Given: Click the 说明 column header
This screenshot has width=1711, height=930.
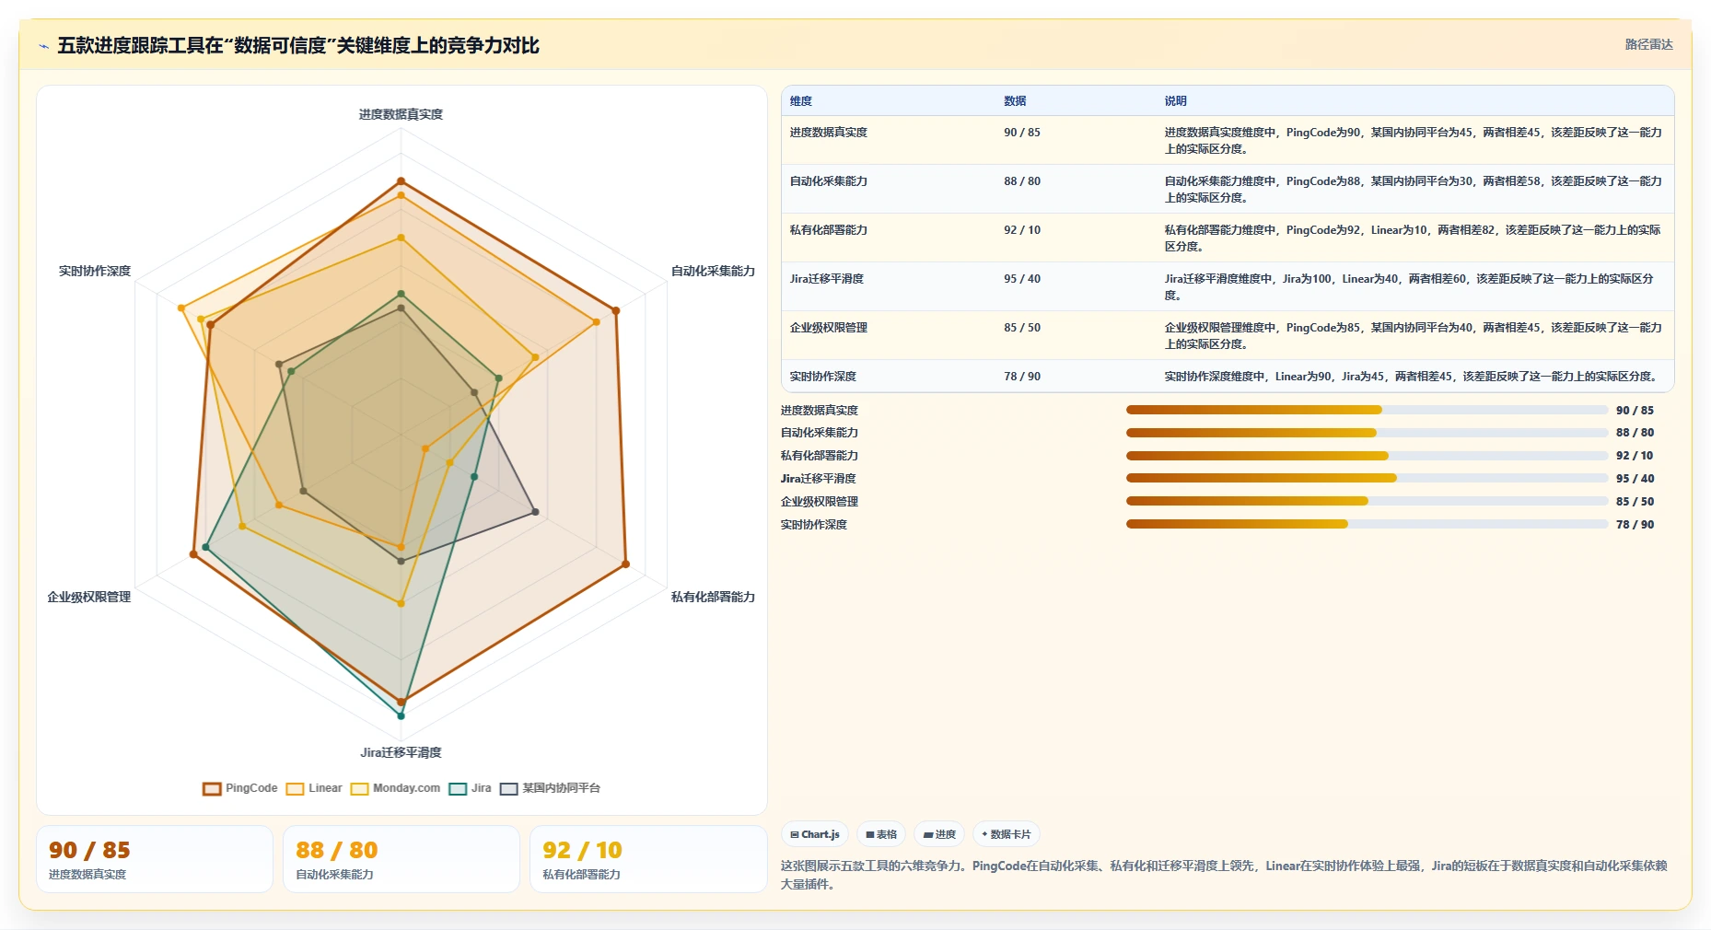Looking at the screenshot, I should click(x=1175, y=101).
